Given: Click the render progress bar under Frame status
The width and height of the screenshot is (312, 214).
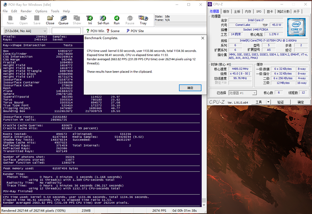Looking at the screenshot, I should pyautogui.click(x=180, y=24).
